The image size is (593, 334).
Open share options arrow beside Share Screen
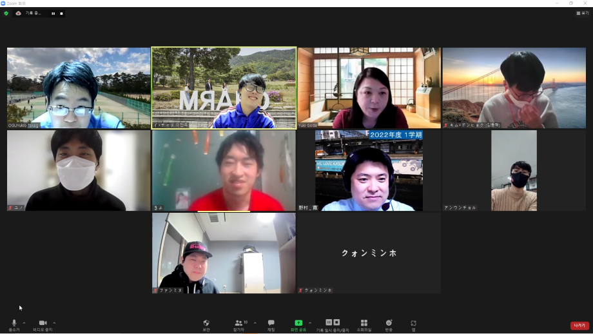coord(310,322)
